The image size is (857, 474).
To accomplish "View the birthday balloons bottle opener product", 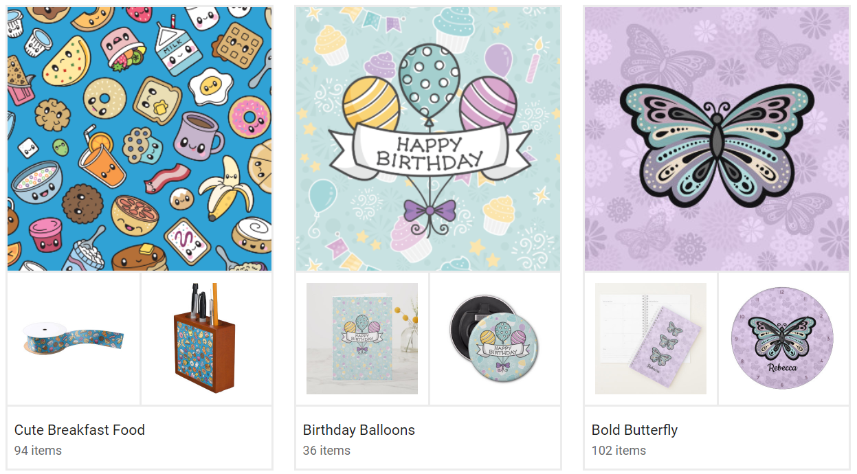I will click(x=495, y=339).
